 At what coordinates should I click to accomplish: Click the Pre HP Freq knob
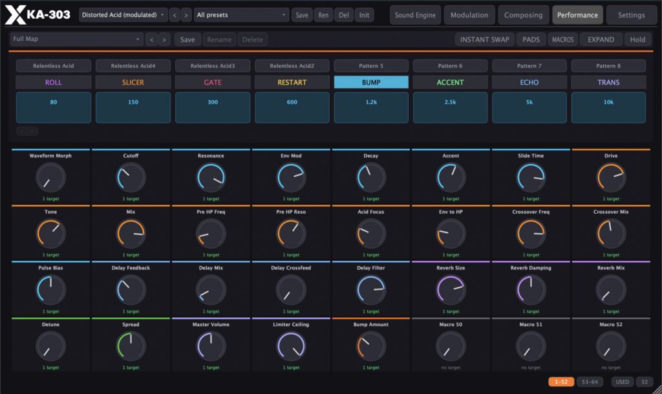(211, 234)
